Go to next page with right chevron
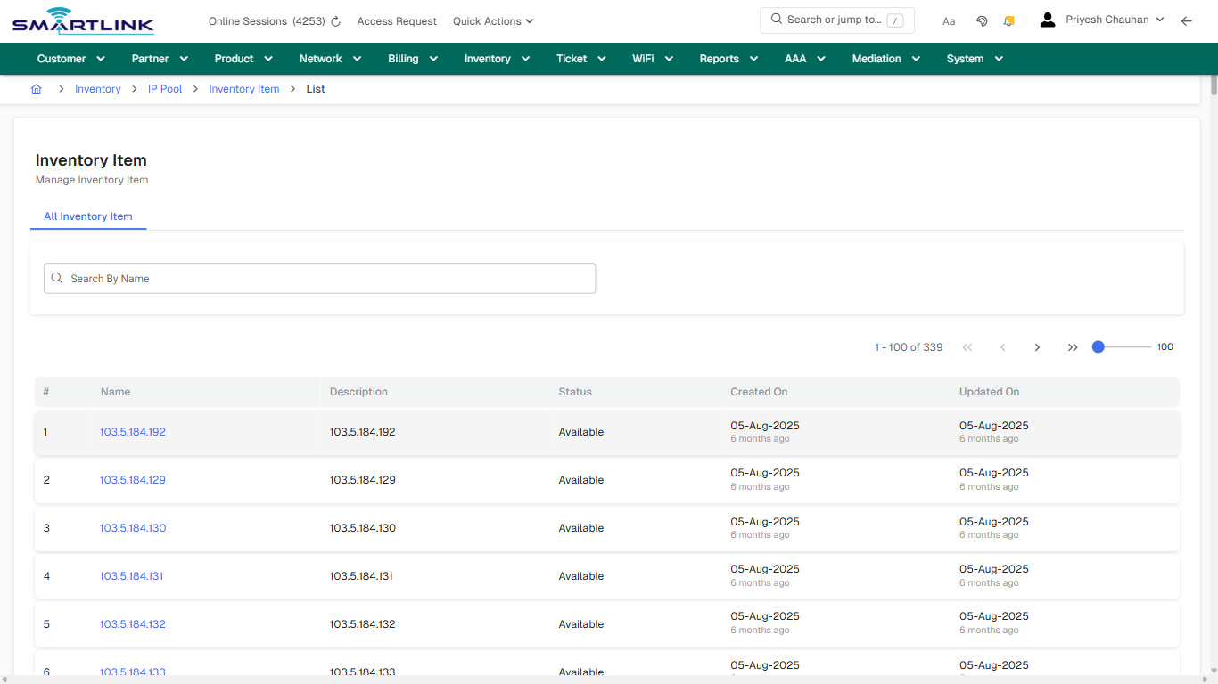The width and height of the screenshot is (1218, 684). point(1037,347)
